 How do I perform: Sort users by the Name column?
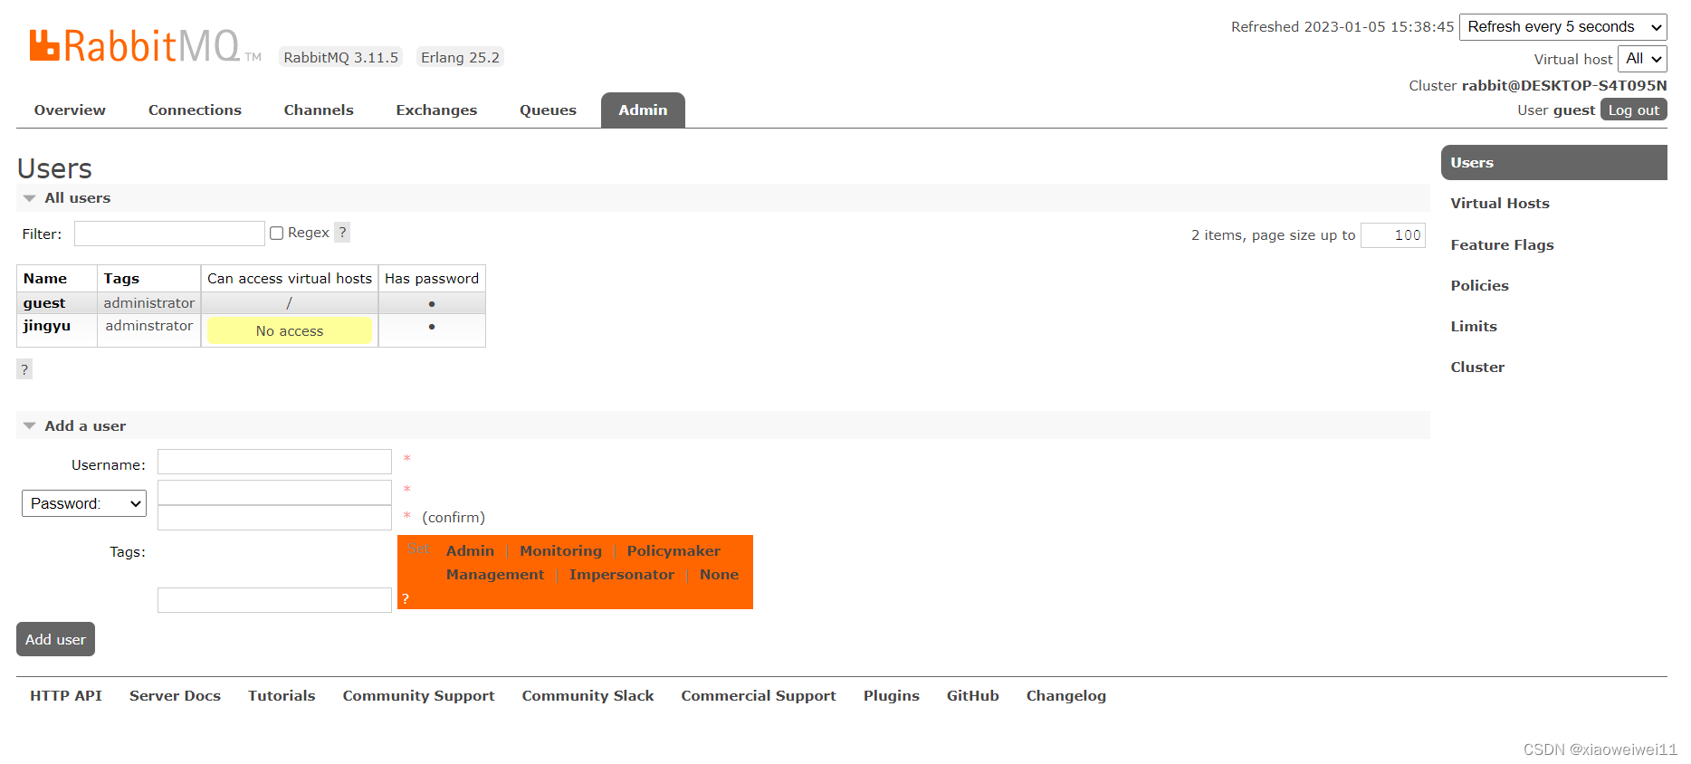(45, 279)
